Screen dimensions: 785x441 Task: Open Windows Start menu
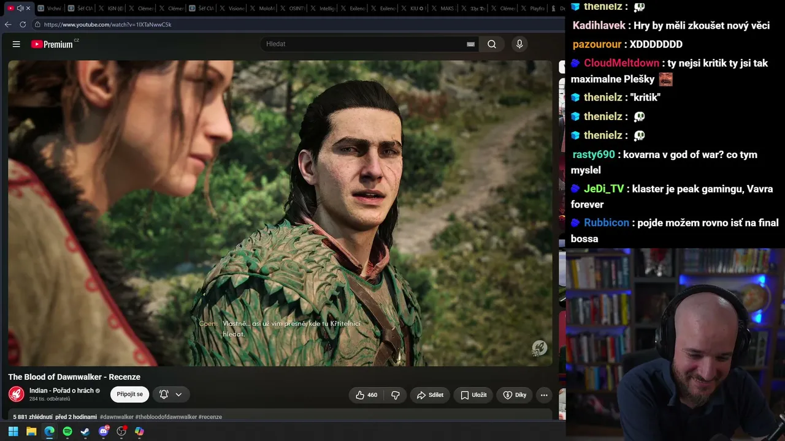click(x=13, y=431)
